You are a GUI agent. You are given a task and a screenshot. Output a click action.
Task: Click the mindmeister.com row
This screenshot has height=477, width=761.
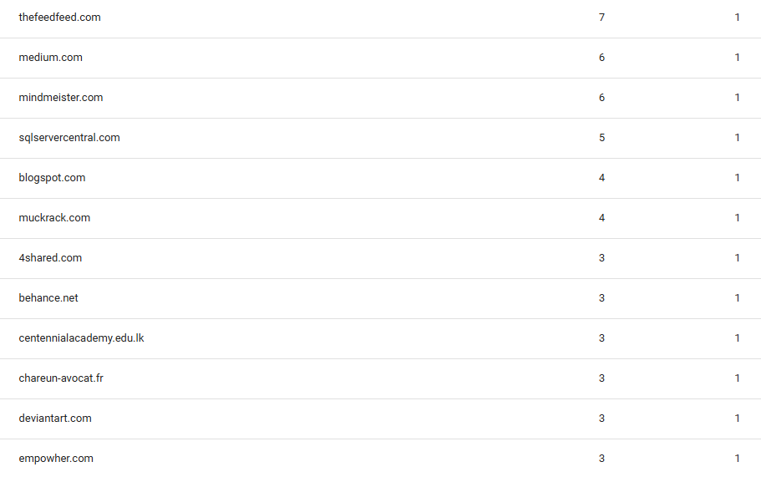(61, 98)
